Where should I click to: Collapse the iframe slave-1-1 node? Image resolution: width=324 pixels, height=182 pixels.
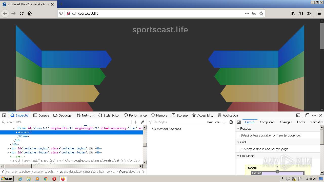point(14,128)
